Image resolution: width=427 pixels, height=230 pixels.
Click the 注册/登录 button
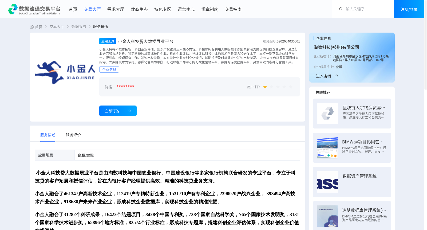coord(409,9)
